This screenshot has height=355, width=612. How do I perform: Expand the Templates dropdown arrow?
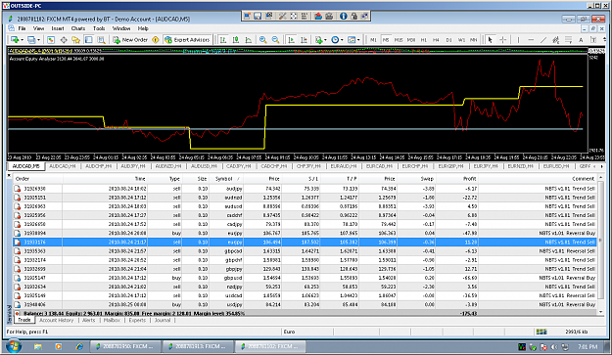click(358, 40)
